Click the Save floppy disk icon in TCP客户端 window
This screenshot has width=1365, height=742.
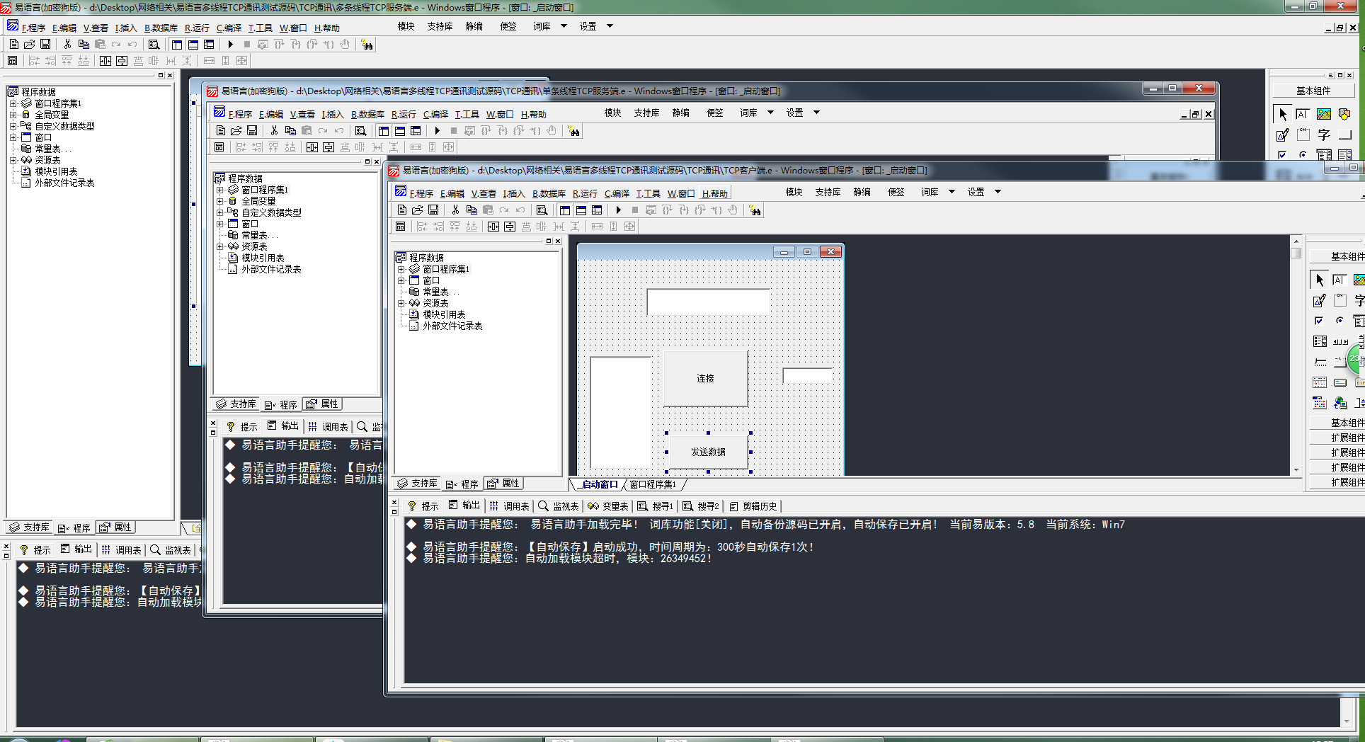coord(434,210)
